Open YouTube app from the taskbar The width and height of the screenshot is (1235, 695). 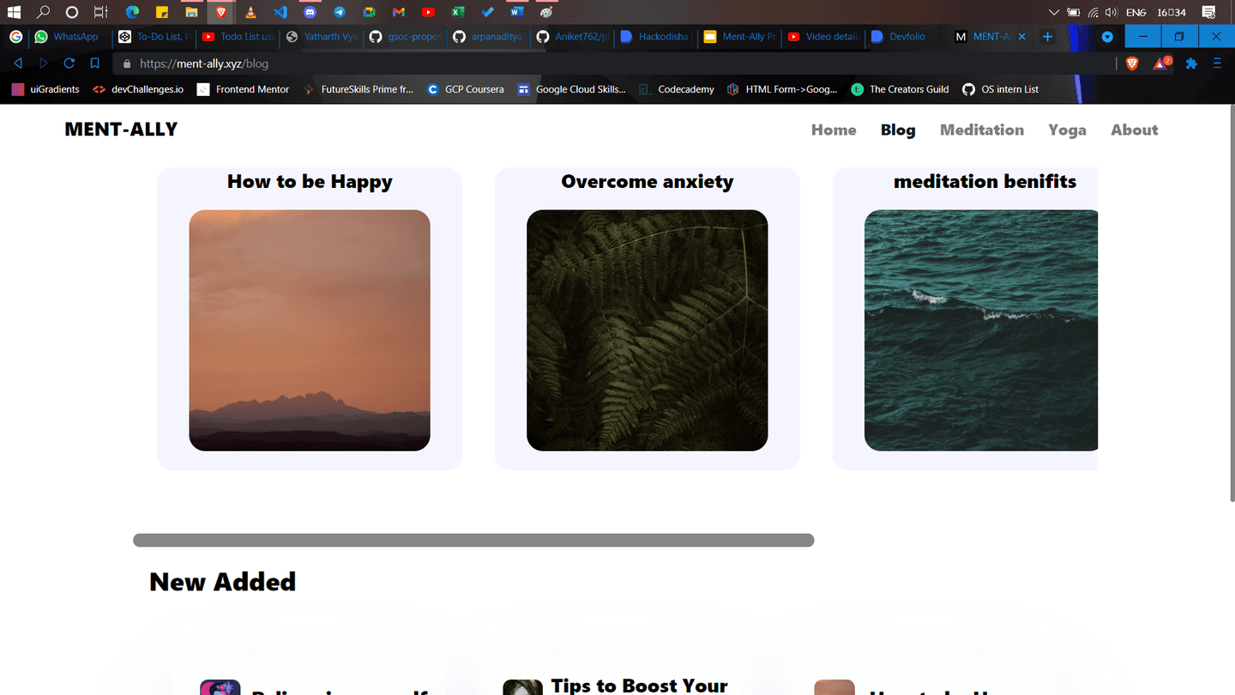coord(428,12)
